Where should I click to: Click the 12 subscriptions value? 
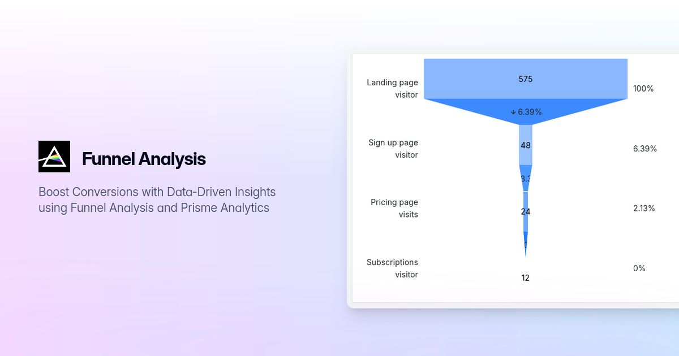coord(526,277)
